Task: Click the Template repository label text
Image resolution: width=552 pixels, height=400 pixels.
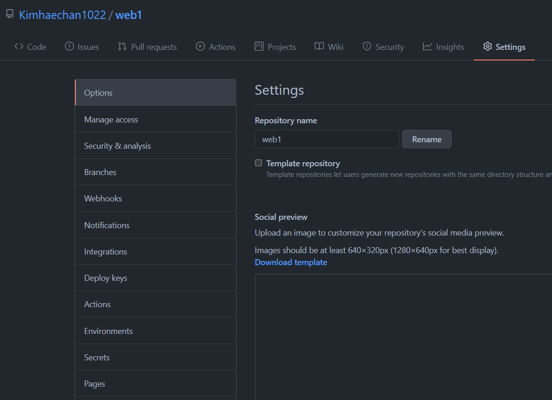Action: [303, 164]
